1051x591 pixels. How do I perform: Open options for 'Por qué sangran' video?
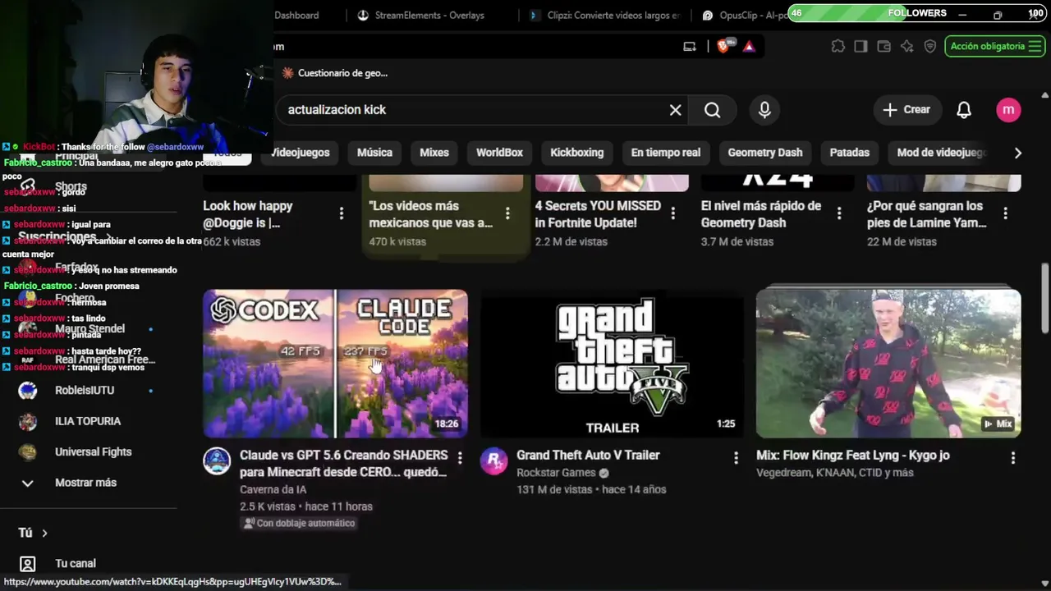(x=1005, y=214)
